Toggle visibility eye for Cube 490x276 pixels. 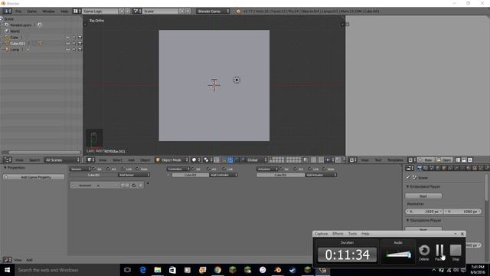click(68, 38)
